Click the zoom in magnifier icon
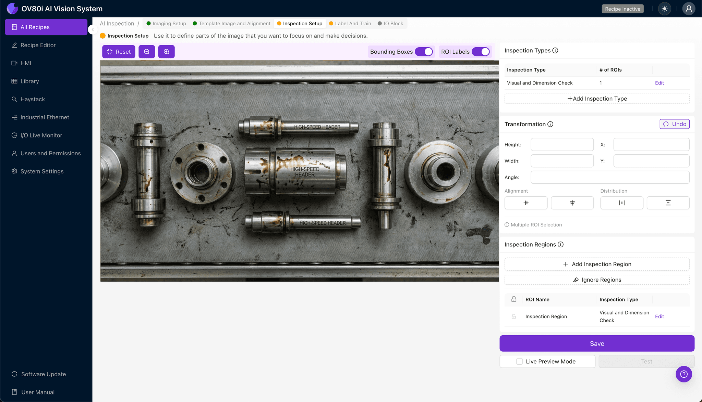Viewport: 702px width, 402px height. (x=166, y=52)
